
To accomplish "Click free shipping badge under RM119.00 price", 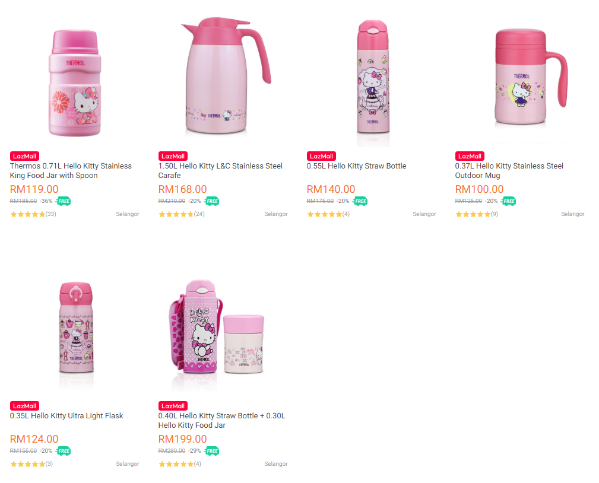I will pos(64,201).
